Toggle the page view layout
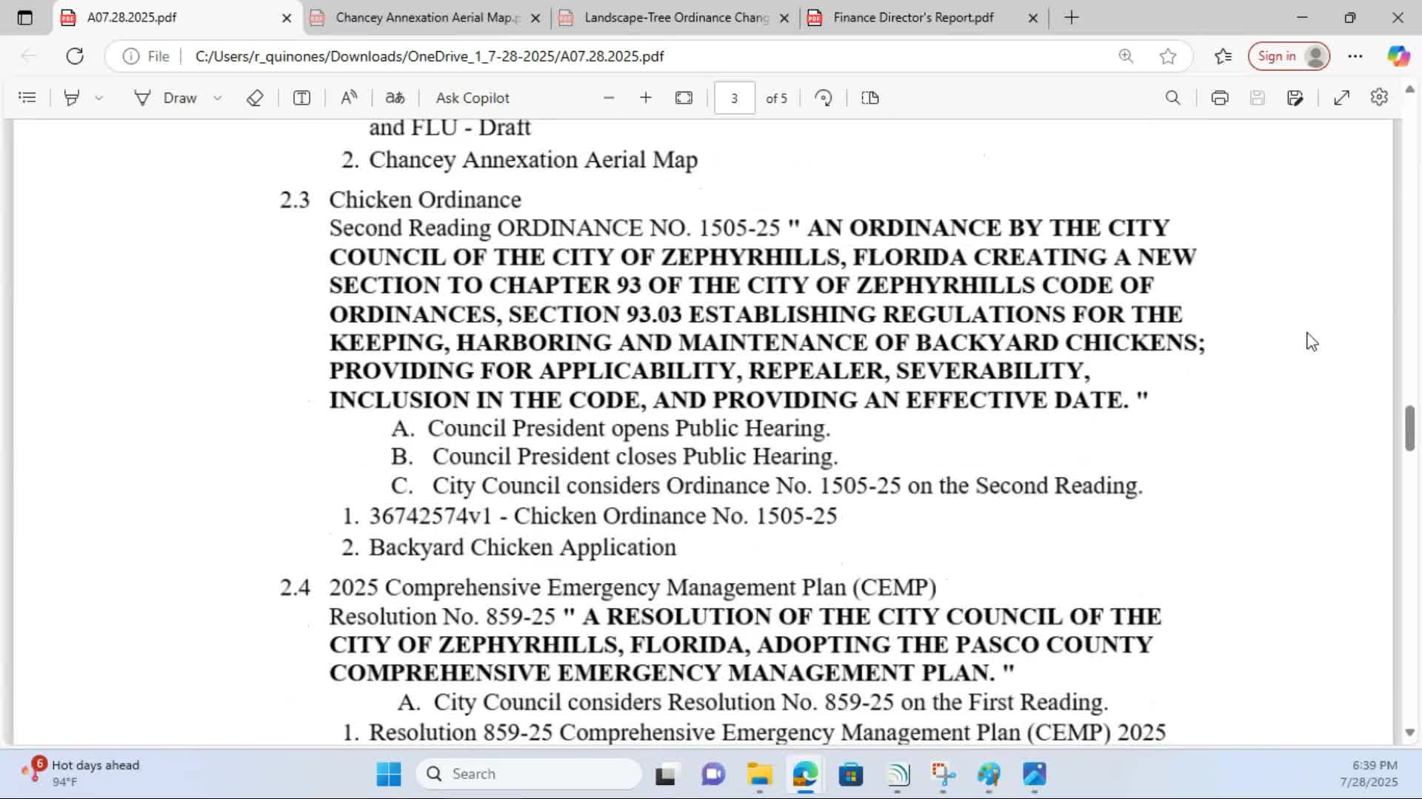Viewport: 1422px width, 799px height. point(870,98)
